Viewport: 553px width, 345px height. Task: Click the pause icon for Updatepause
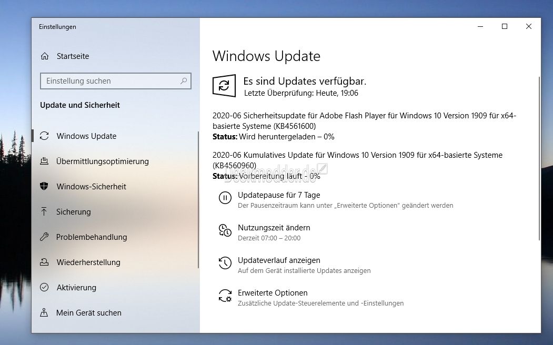tap(225, 198)
